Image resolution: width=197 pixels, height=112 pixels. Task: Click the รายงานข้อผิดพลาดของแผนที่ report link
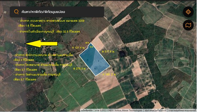tap(182, 110)
